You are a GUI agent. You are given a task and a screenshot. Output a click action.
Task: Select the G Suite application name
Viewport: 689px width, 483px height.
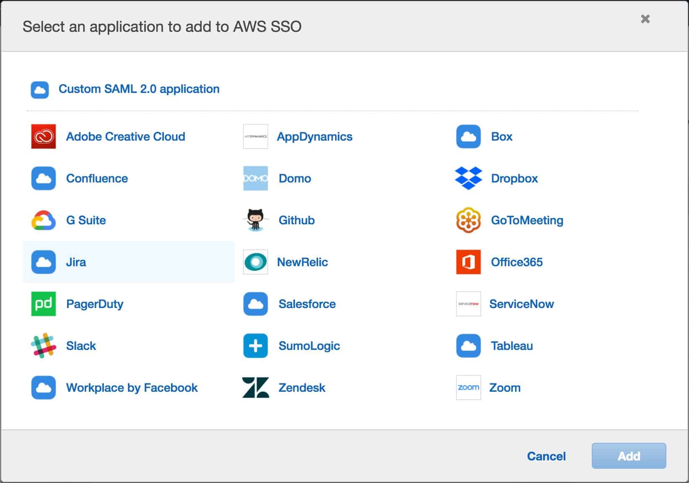86,220
